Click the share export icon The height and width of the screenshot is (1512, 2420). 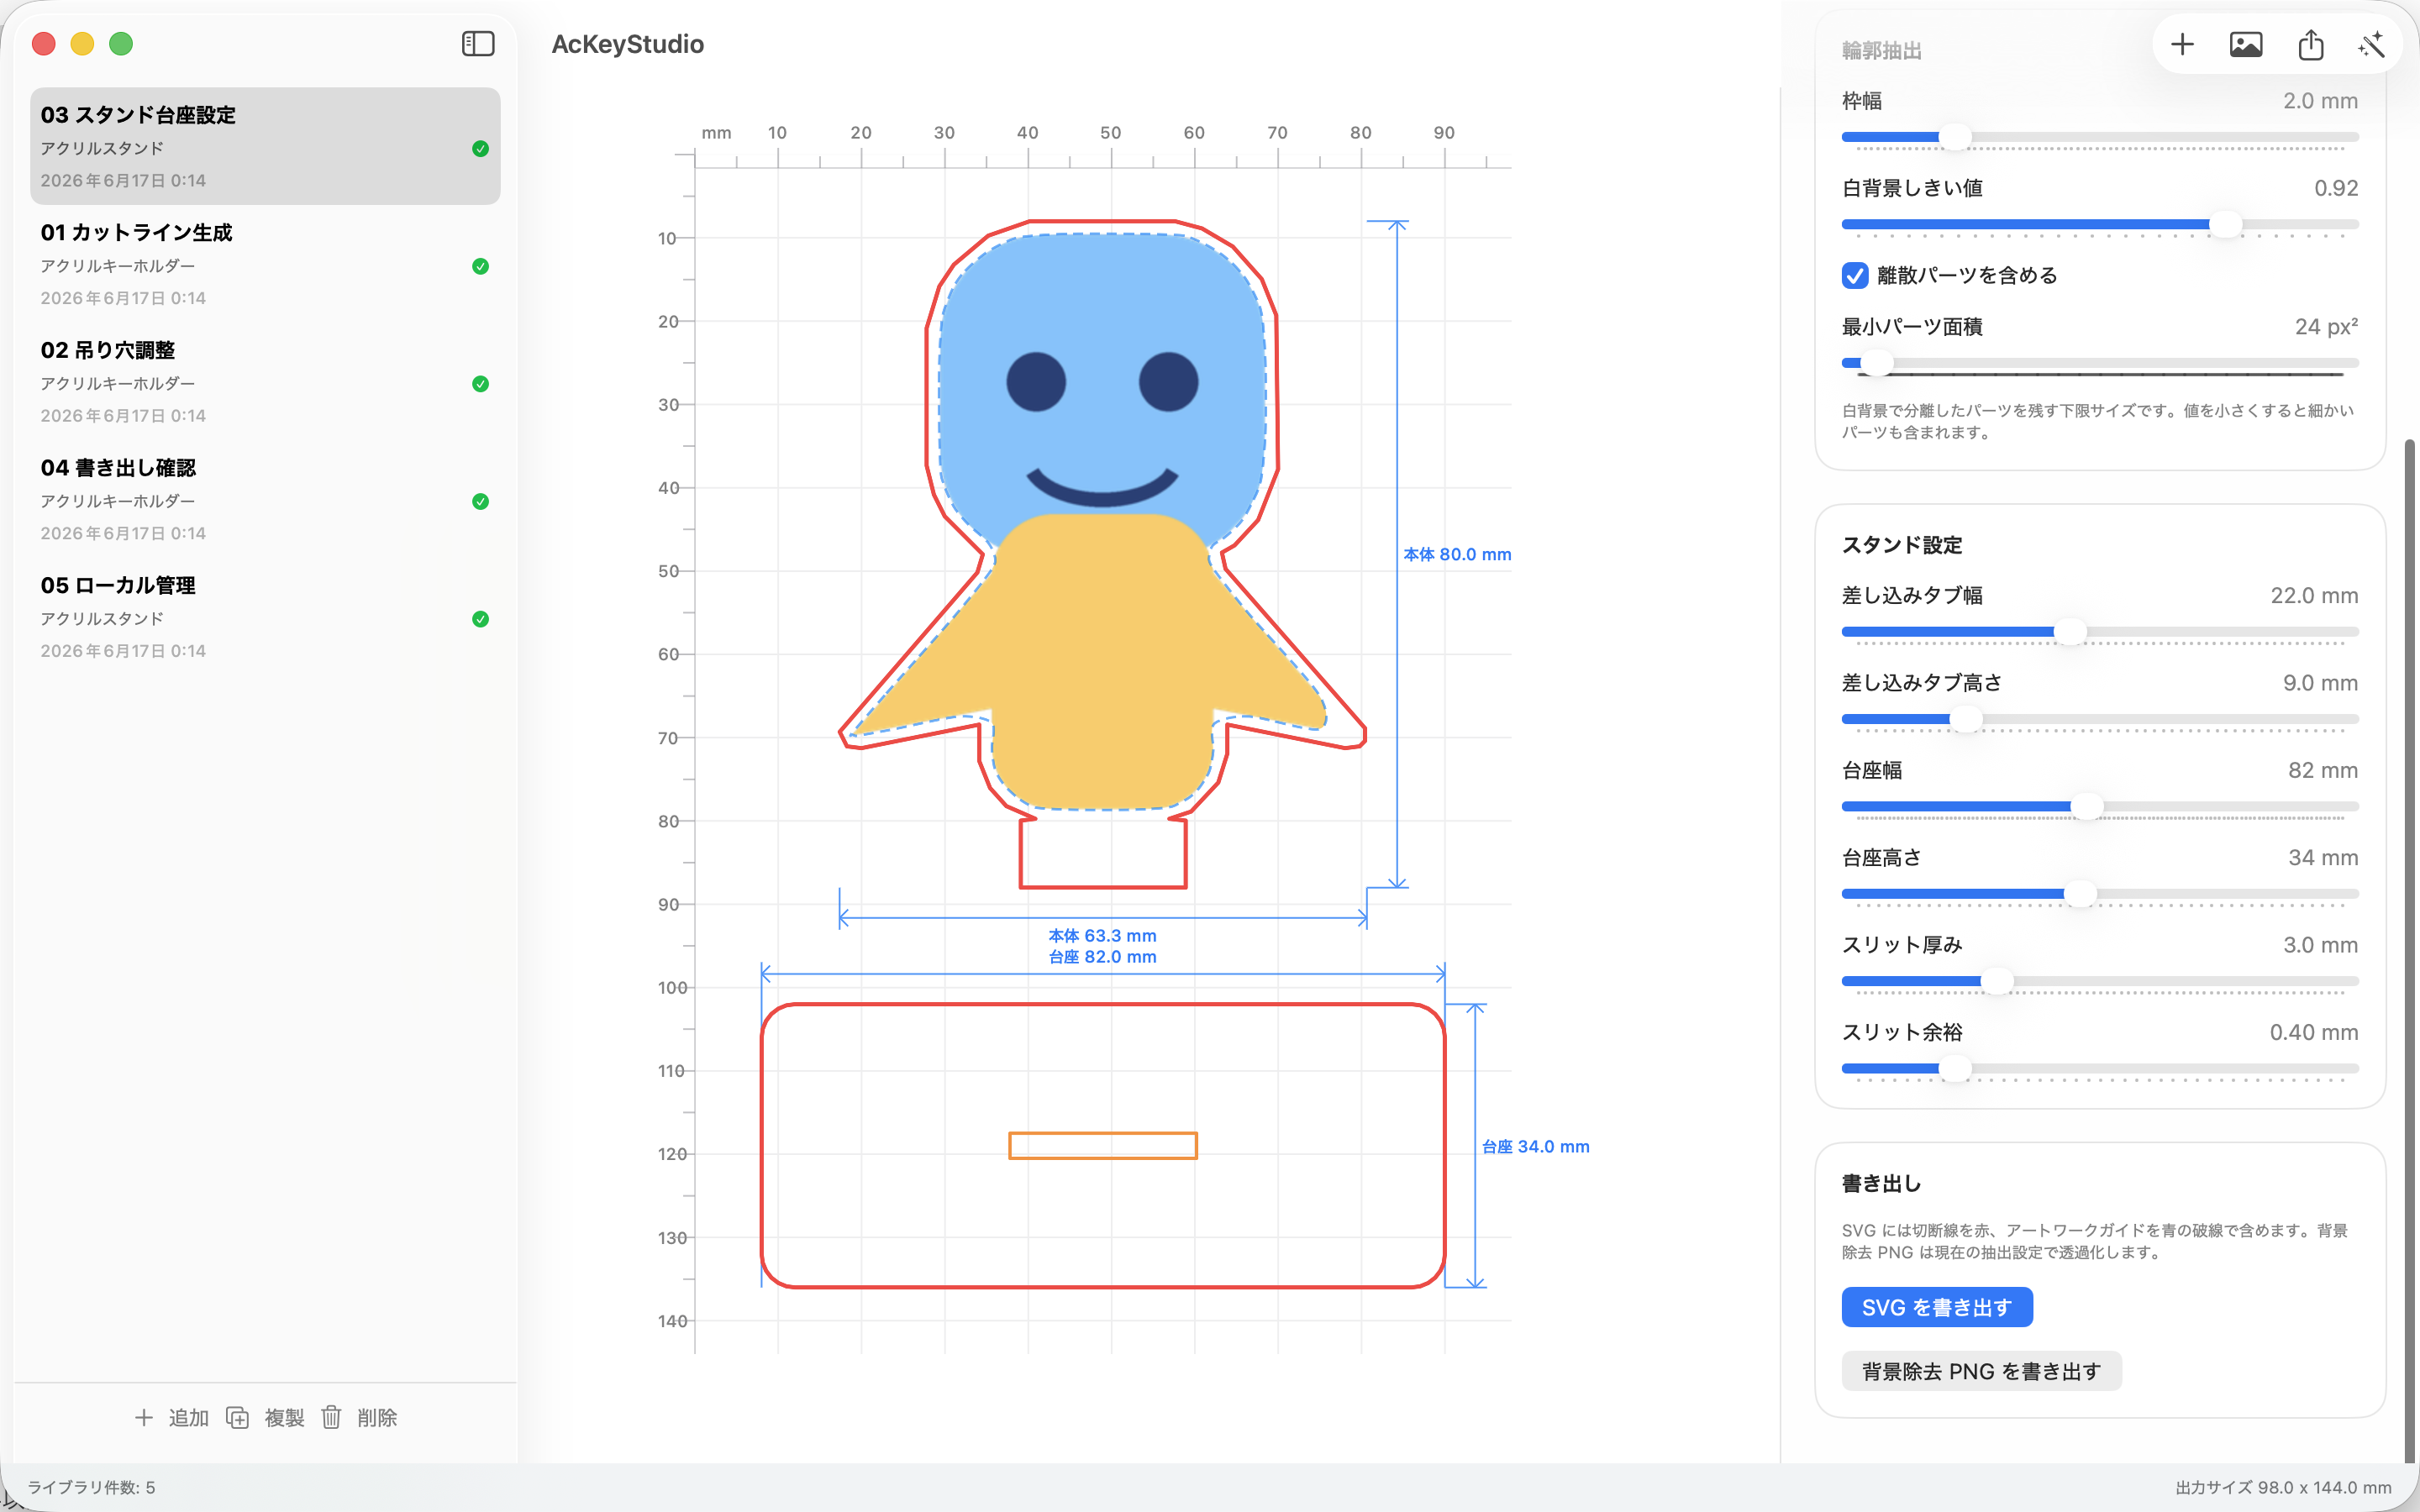2311,44
